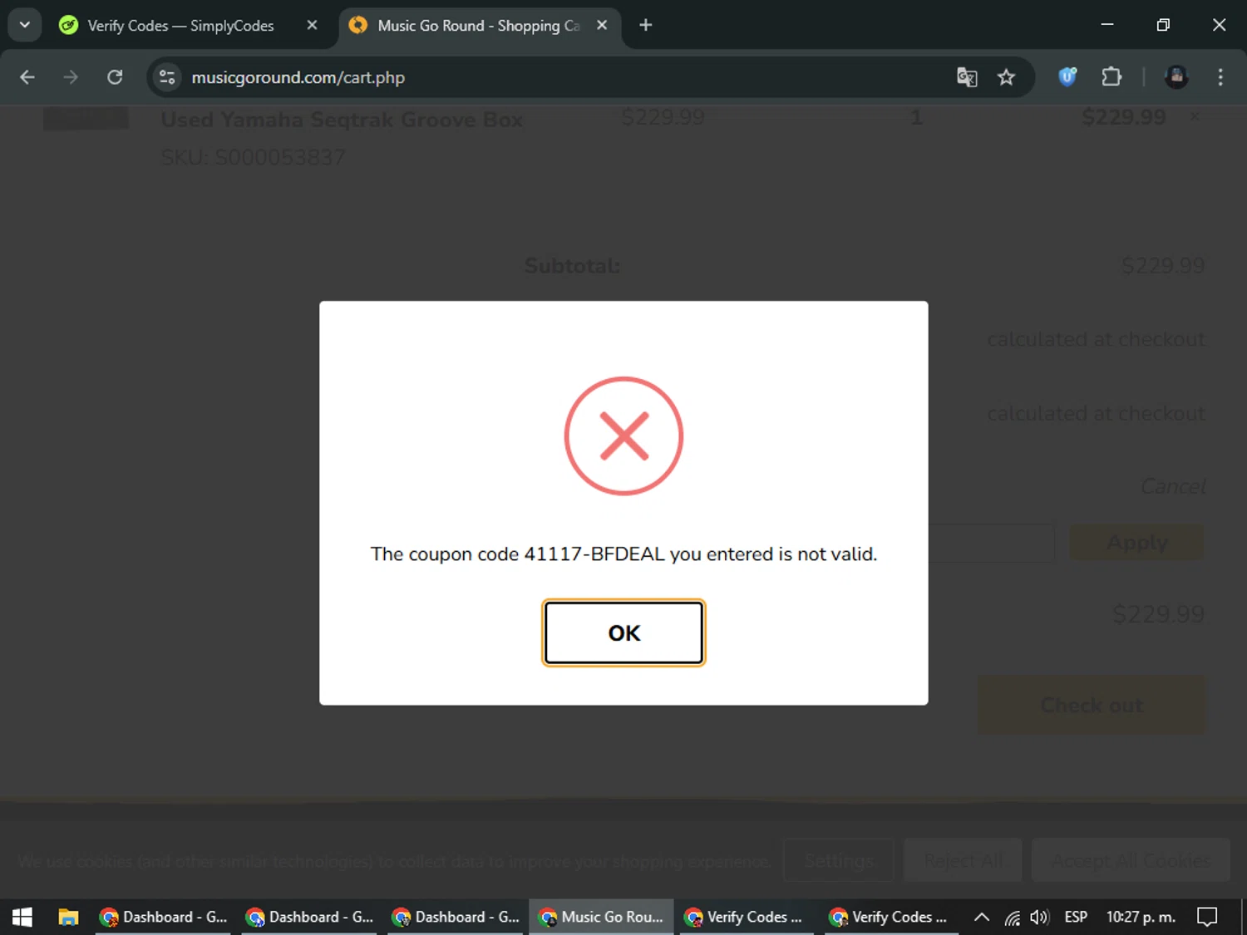Close the Music Go Round tab

[602, 25]
